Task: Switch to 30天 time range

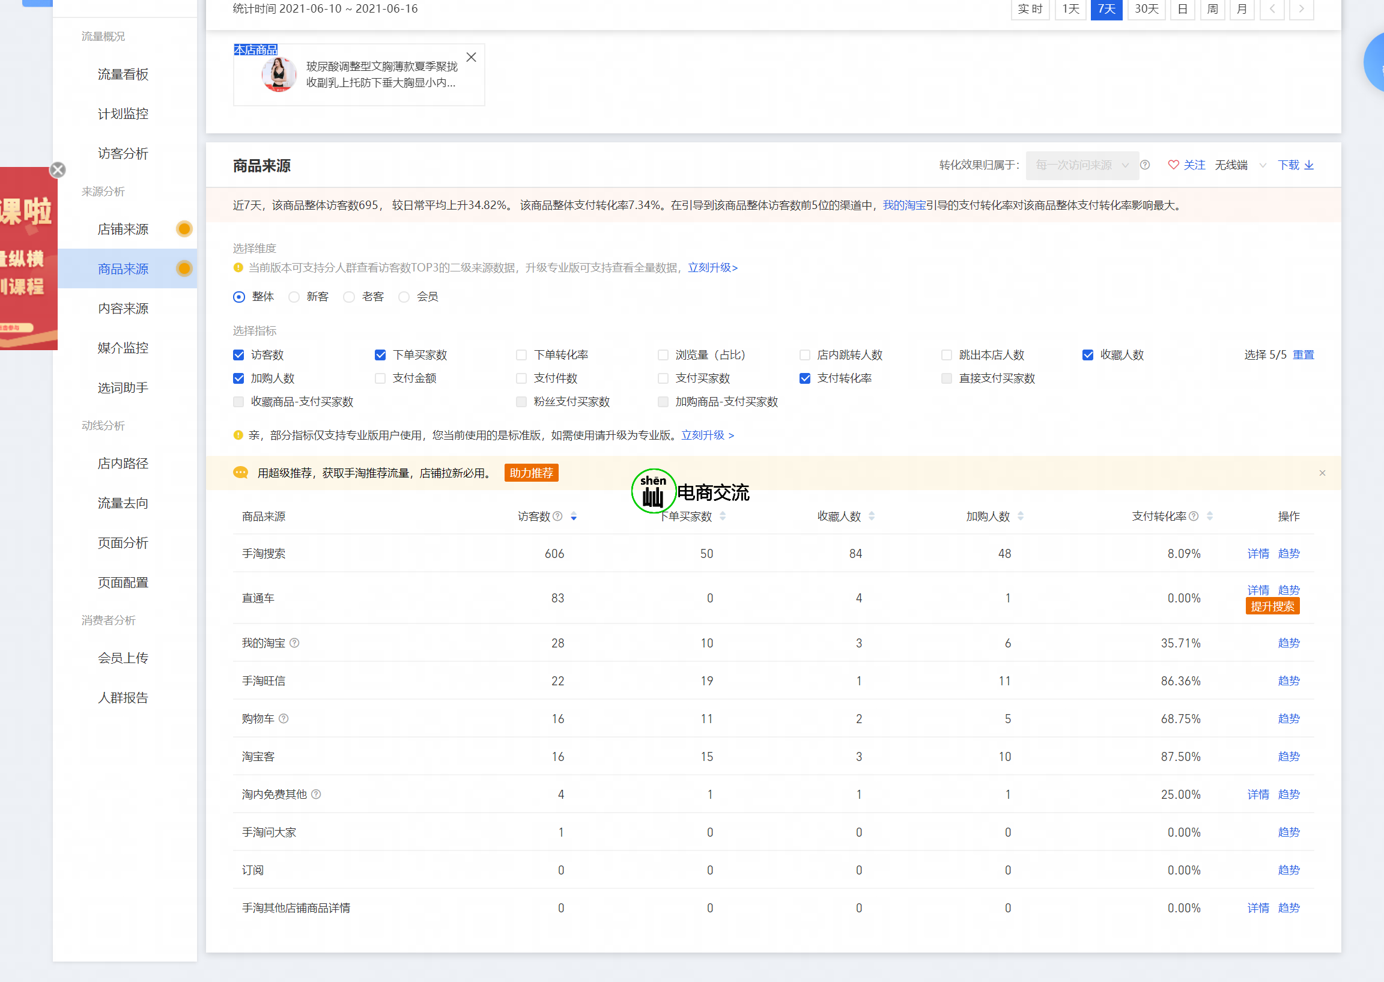Action: [x=1146, y=9]
